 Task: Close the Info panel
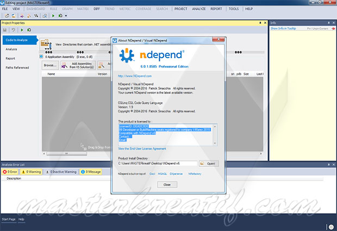point(334,23)
